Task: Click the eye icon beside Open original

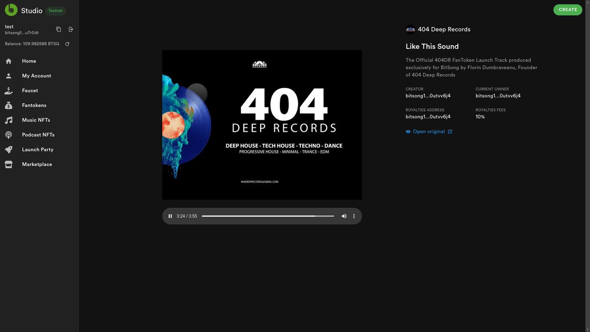Action: [408, 132]
